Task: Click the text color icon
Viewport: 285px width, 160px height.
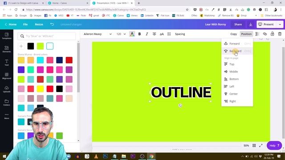Action: pyautogui.click(x=132, y=34)
